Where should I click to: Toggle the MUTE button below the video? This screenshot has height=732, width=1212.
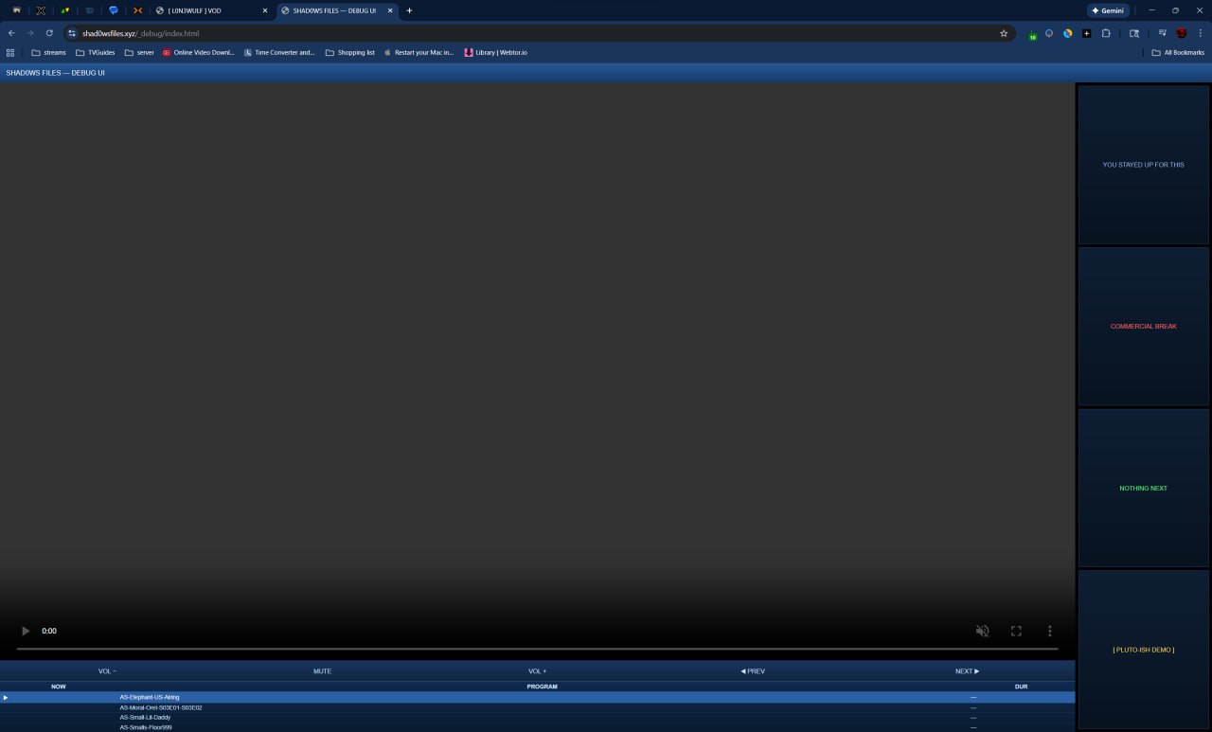point(322,671)
